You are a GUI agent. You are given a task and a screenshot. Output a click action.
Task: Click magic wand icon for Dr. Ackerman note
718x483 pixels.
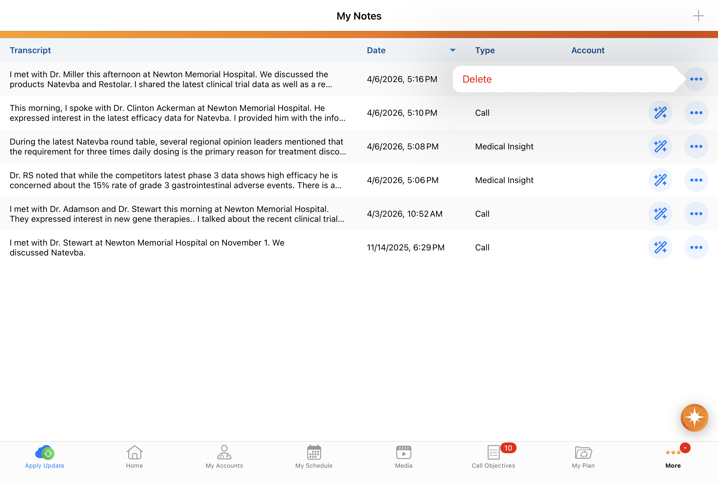660,113
